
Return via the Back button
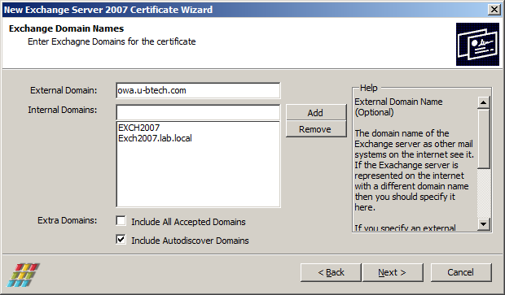[331, 272]
